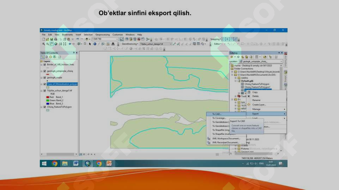Click Catalog Go To Home Folder icon
This screenshot has height=190, width=339.
point(247,57)
